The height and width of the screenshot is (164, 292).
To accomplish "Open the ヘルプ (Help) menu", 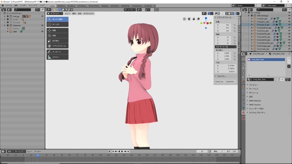I will (42, 6).
